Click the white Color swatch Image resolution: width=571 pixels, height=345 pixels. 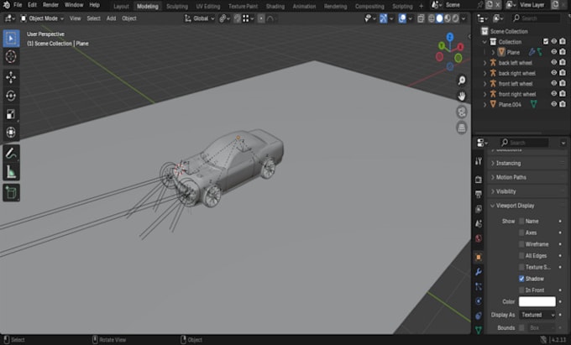(x=537, y=301)
